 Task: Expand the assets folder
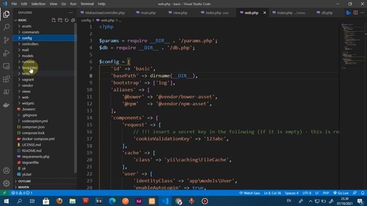(x=45, y=26)
